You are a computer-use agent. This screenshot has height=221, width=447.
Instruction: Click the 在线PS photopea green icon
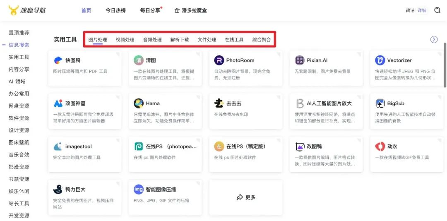139,147
